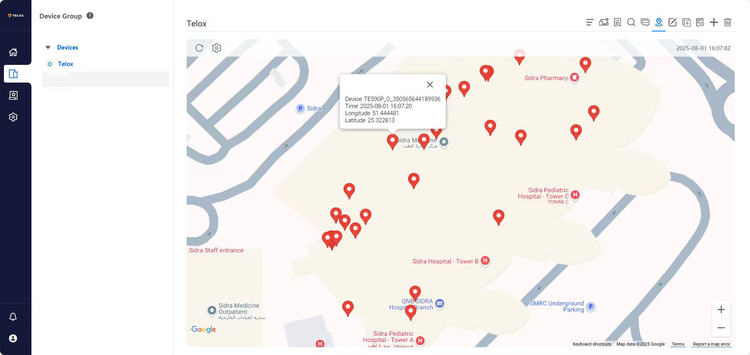Open the scheduled log history icon
Viewport: 750px width, 355px height.
click(x=700, y=22)
